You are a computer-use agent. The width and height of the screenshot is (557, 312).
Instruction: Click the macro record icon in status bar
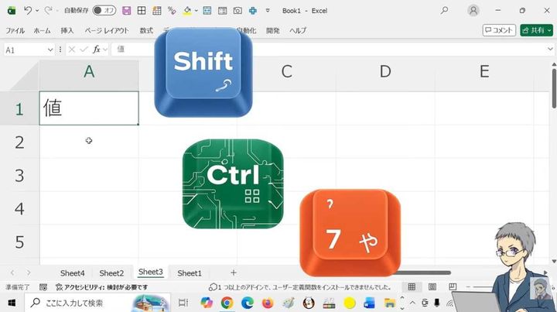click(x=43, y=287)
